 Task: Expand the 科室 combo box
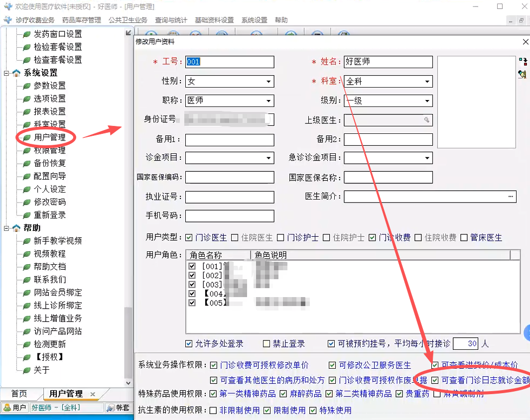[427, 82]
